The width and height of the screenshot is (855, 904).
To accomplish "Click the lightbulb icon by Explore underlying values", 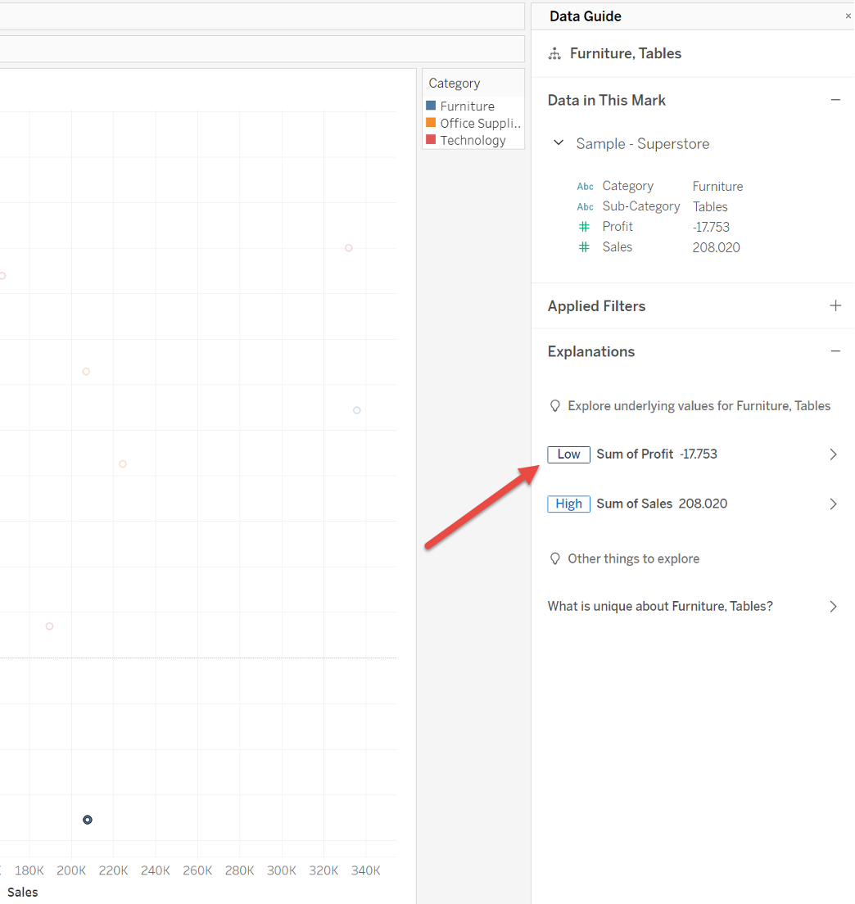I will click(555, 406).
